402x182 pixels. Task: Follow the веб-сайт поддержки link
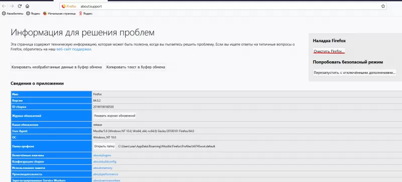[x=74, y=49]
